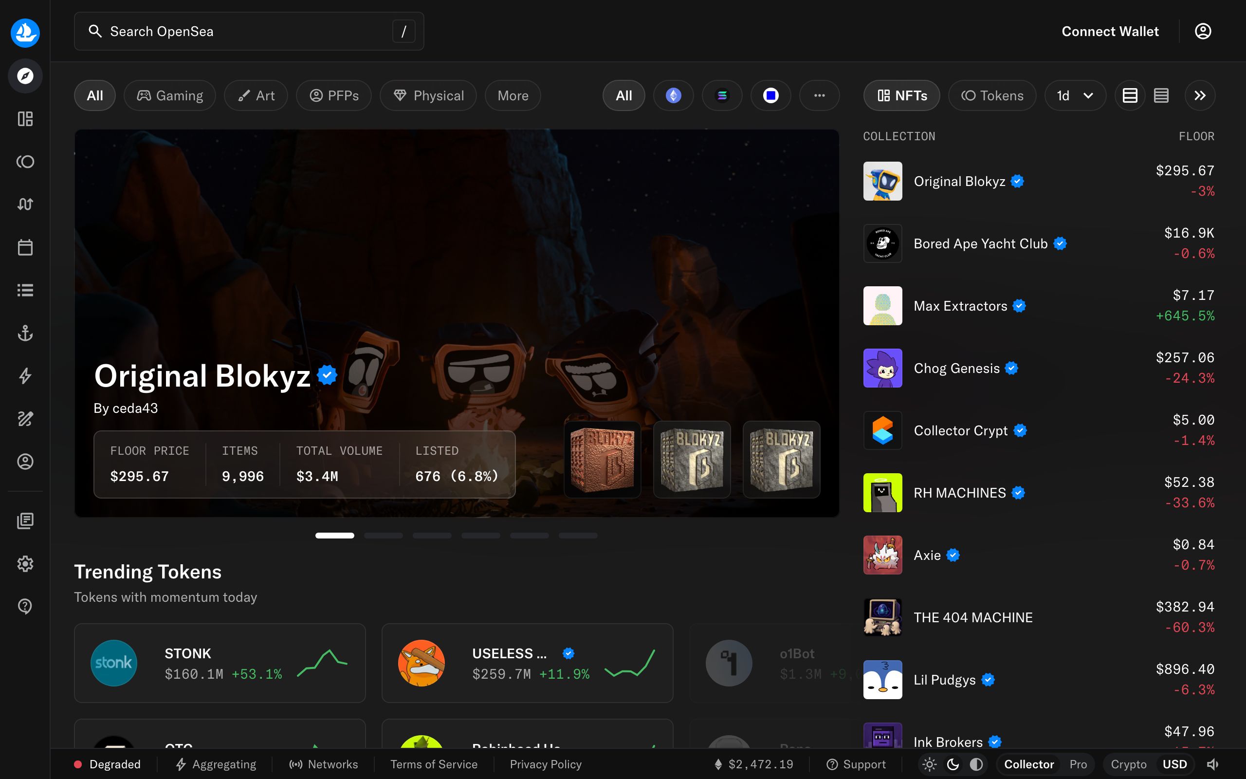Toggle Pro mode in footer
Screen dimensions: 1246x779
coord(1078,764)
